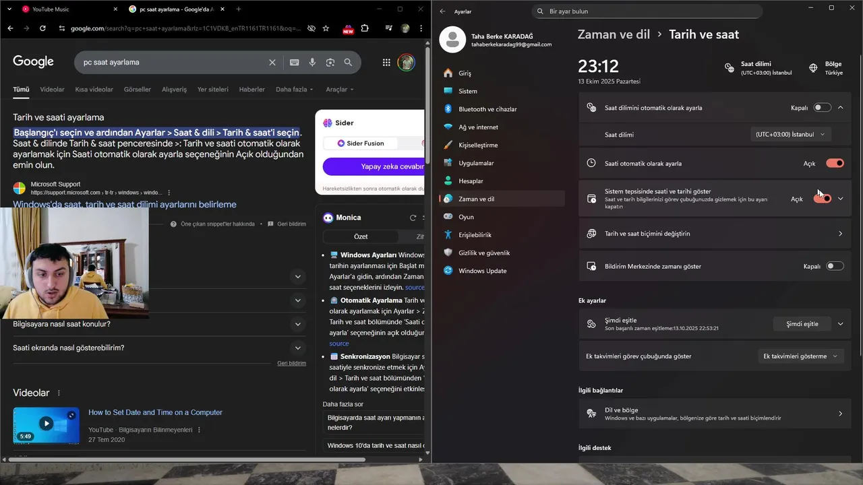The width and height of the screenshot is (863, 485).
Task: Select Videolar search tab
Action: 52,90
